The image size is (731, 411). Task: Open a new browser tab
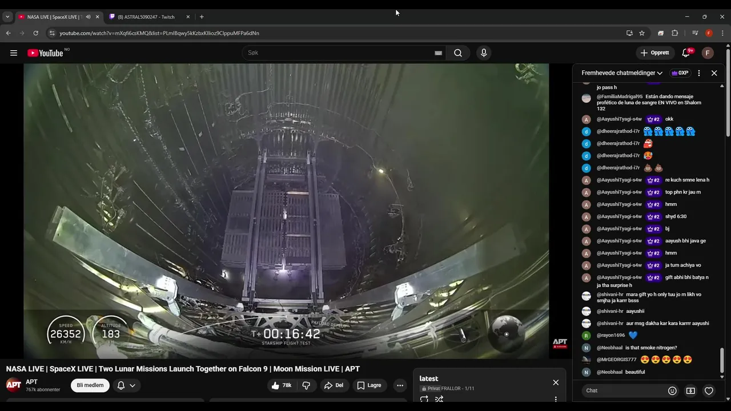[x=202, y=17]
